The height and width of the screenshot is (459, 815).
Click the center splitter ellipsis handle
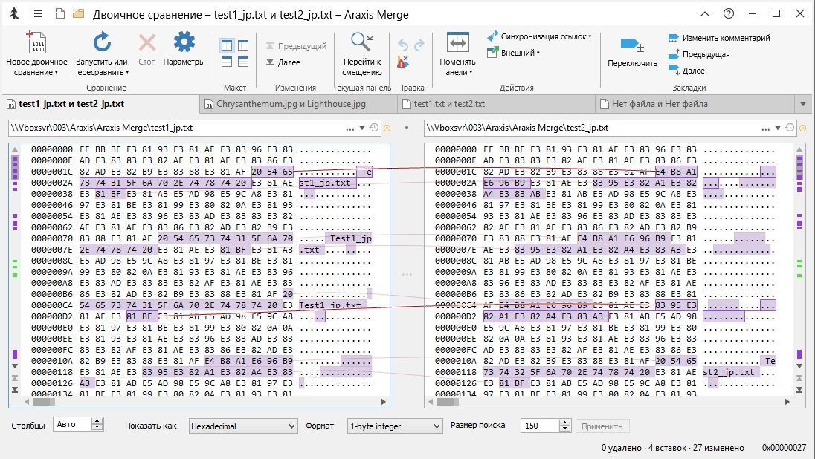click(407, 273)
